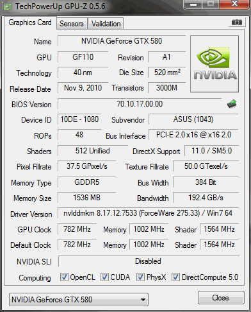Click the "Subvendor" label
The height and width of the screenshot is (312, 251).
pos(128,120)
